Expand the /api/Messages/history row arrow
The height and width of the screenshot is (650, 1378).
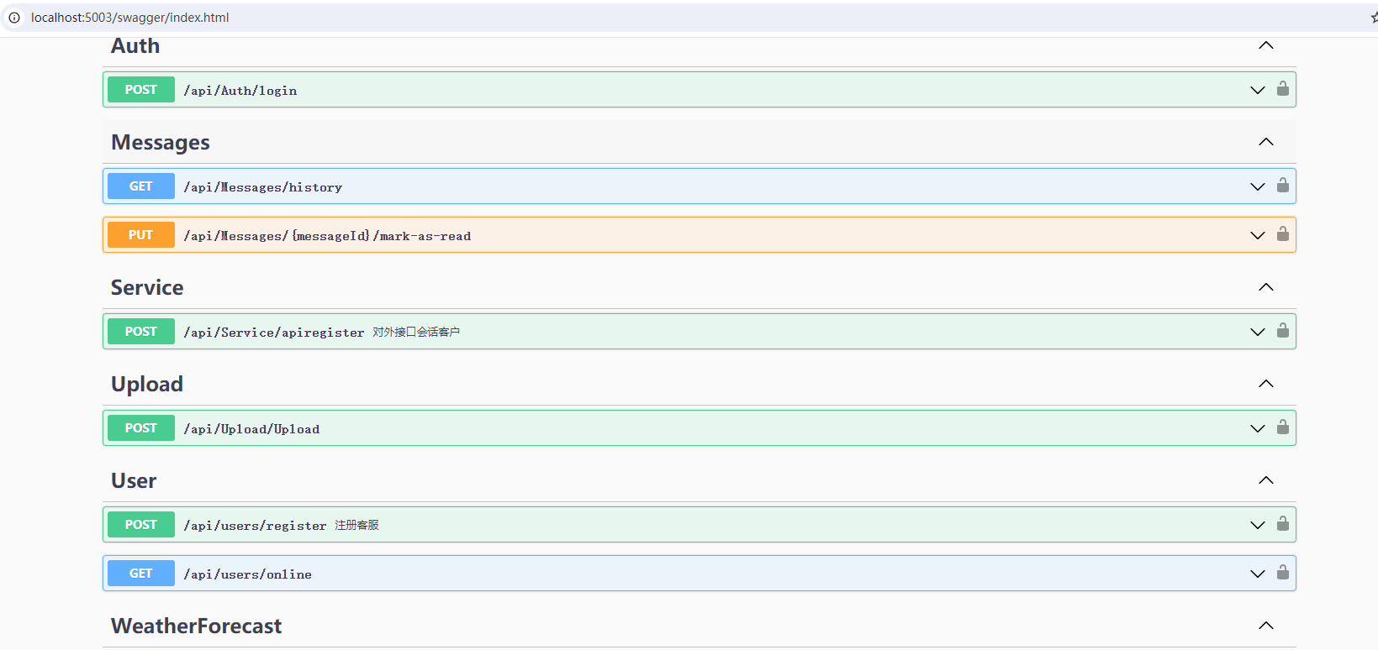click(1257, 186)
